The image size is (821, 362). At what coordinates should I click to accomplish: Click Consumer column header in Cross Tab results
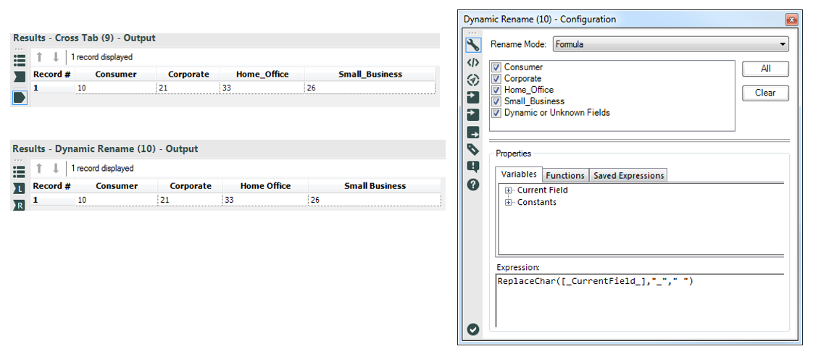coord(116,75)
